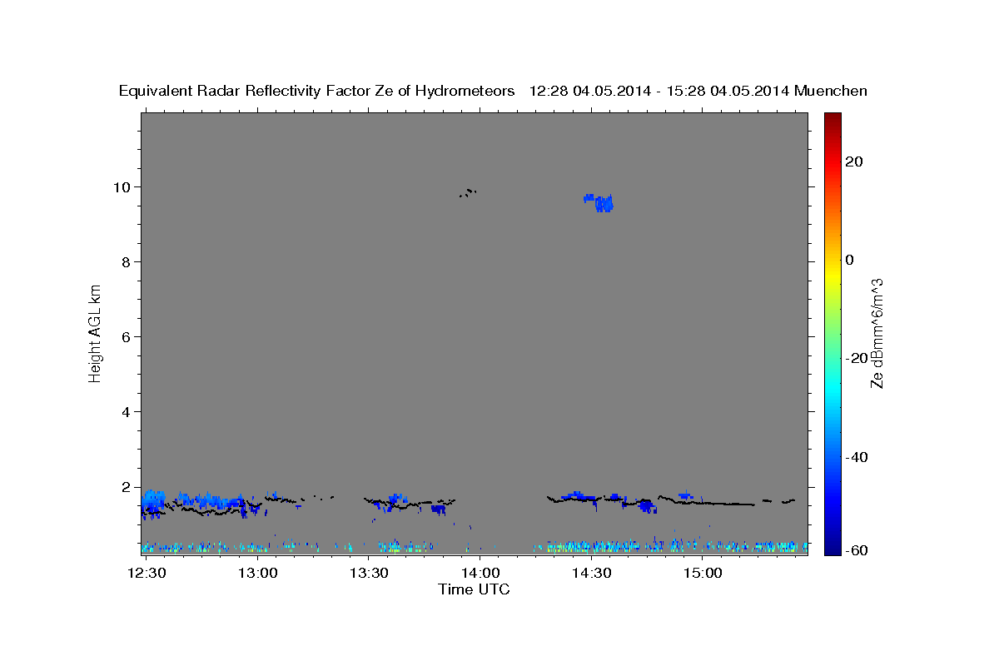Click the '15:00' time tick label
This screenshot has width=999, height=666.
[703, 574]
